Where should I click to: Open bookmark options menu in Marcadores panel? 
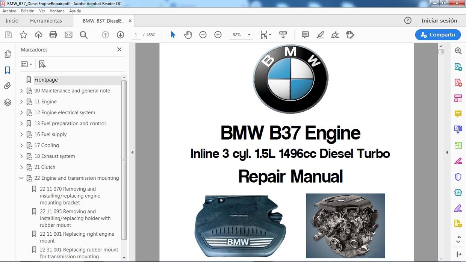click(x=26, y=64)
